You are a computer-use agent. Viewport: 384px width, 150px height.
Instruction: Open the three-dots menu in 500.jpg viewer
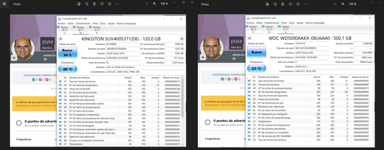[306, 4]
